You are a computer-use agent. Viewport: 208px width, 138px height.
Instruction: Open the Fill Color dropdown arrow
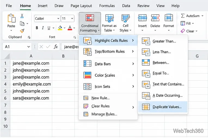[65, 28]
